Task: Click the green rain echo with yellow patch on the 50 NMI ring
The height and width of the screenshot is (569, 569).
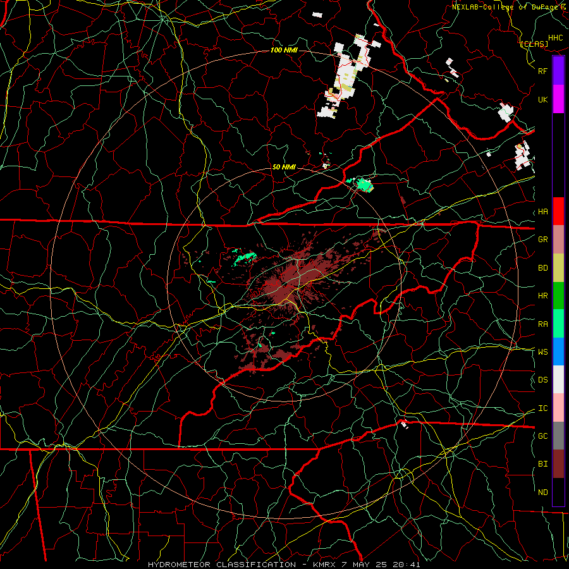Action: coord(364,185)
